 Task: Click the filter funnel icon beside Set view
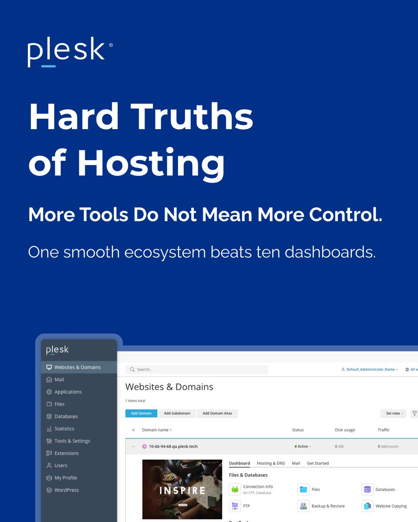pyautogui.click(x=414, y=413)
